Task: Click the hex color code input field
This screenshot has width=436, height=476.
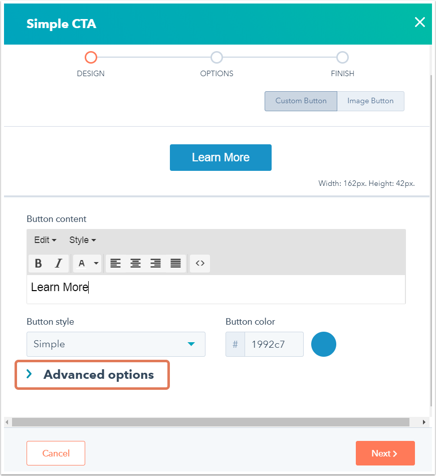Action: pyautogui.click(x=274, y=344)
